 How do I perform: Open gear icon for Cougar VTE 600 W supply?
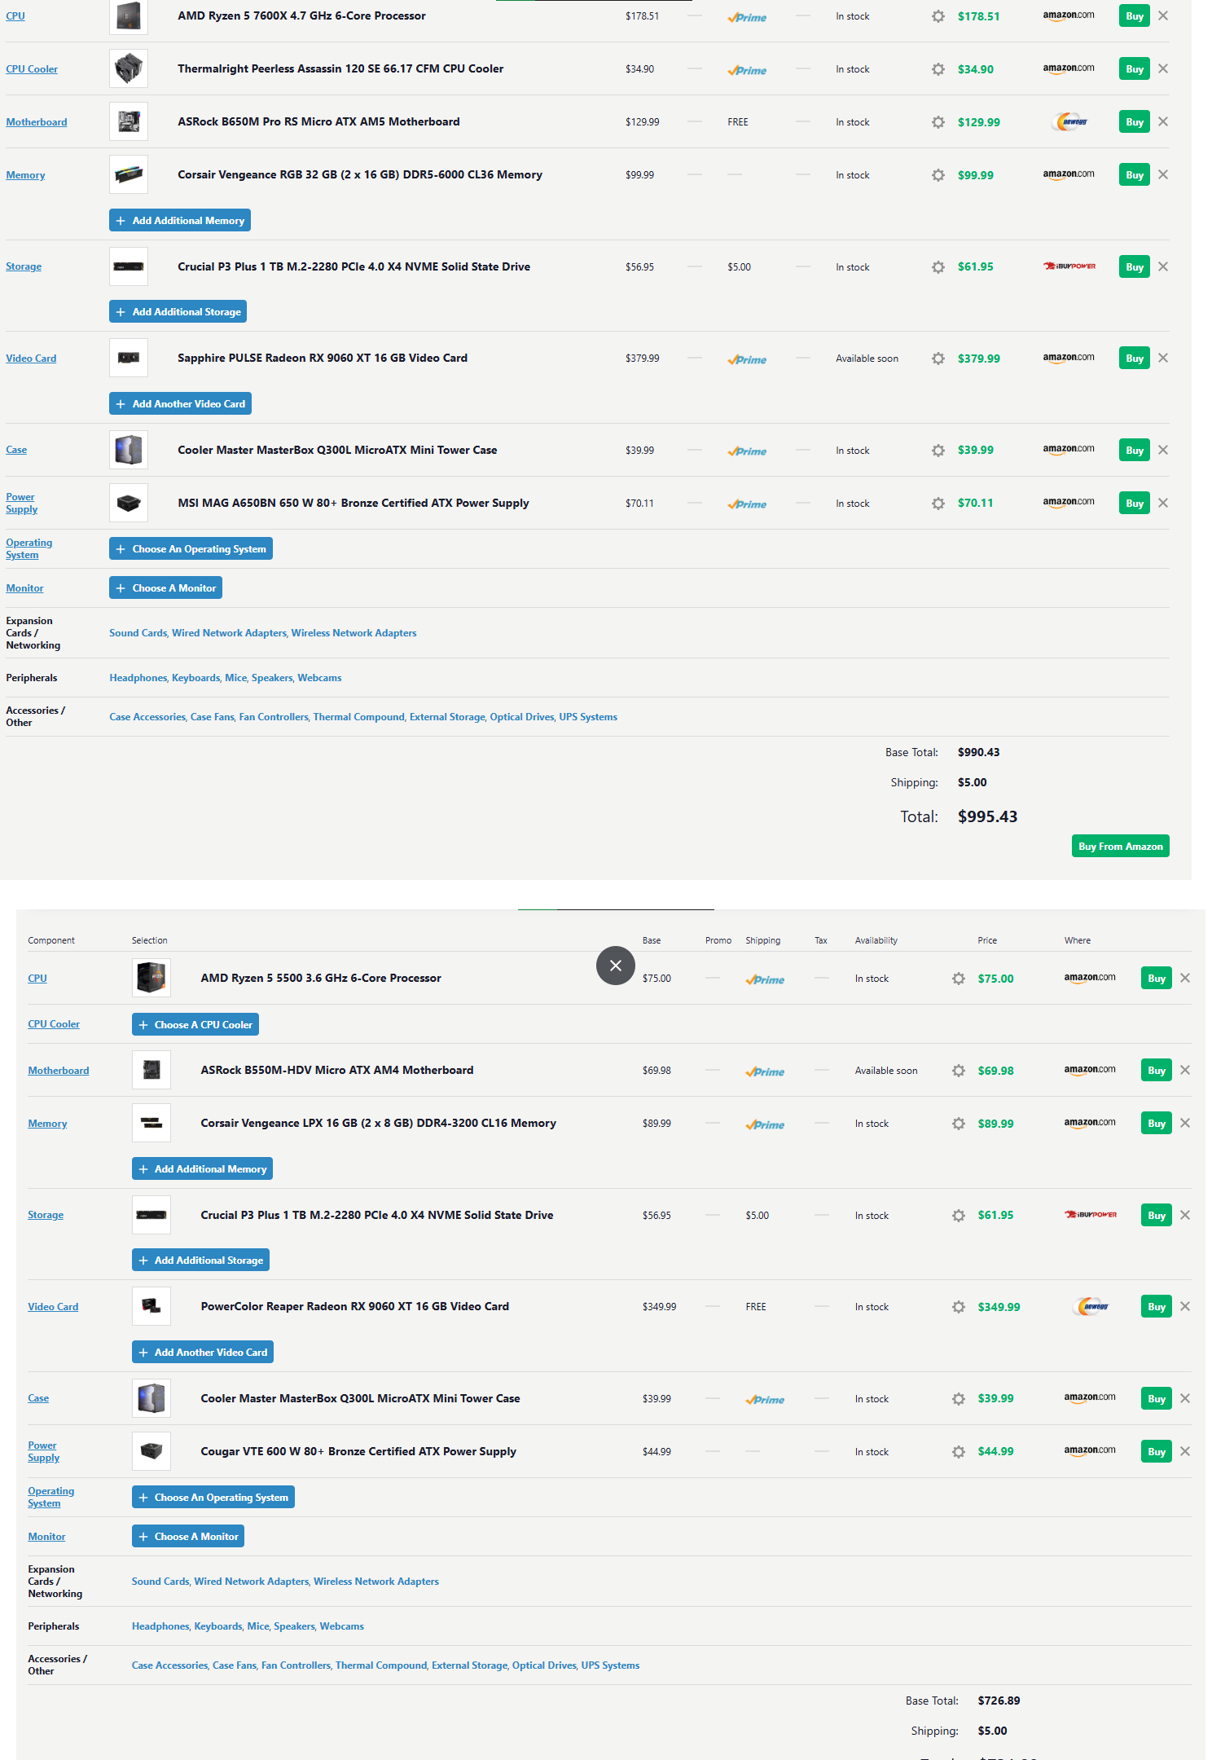[959, 1452]
